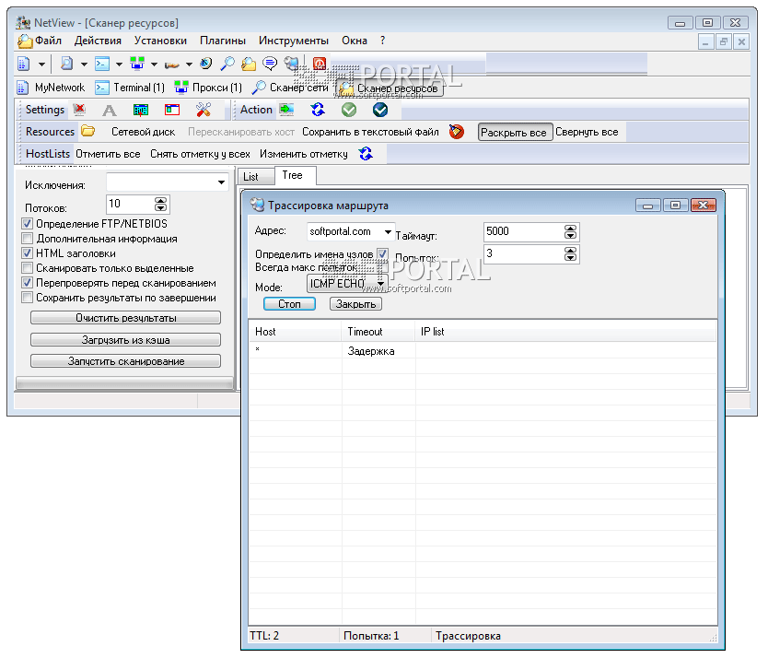Click green checkmark circle in Action bar

click(349, 110)
